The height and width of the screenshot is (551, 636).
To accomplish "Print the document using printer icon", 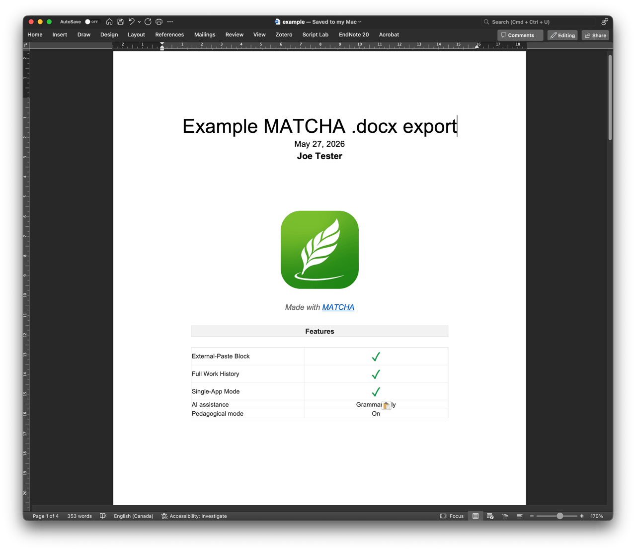I will click(159, 22).
